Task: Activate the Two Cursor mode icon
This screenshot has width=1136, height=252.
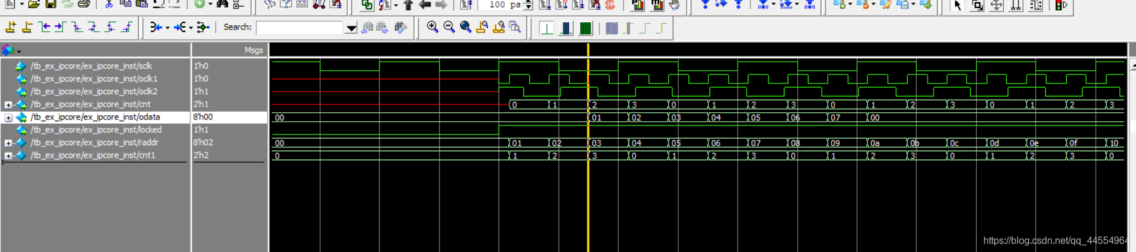Action: coord(1016,5)
